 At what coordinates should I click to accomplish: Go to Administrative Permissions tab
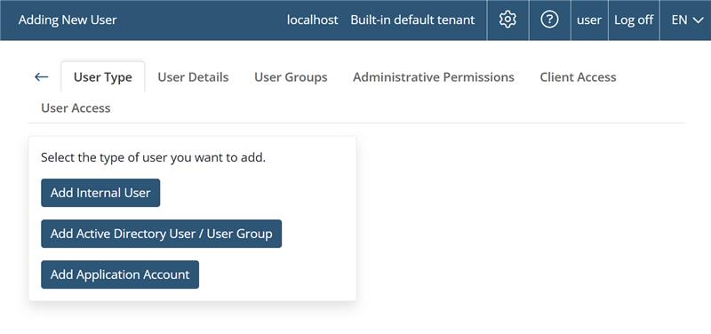coord(434,77)
